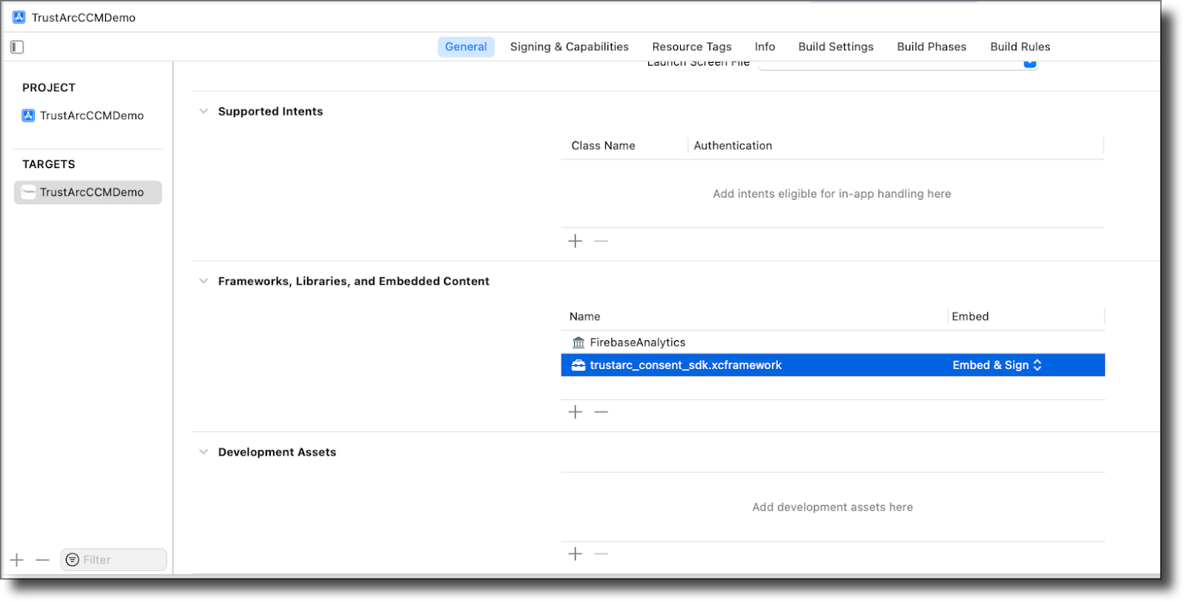The image size is (1184, 602).
Task: Open the Launch Screen File dropdown
Action: point(1029,64)
